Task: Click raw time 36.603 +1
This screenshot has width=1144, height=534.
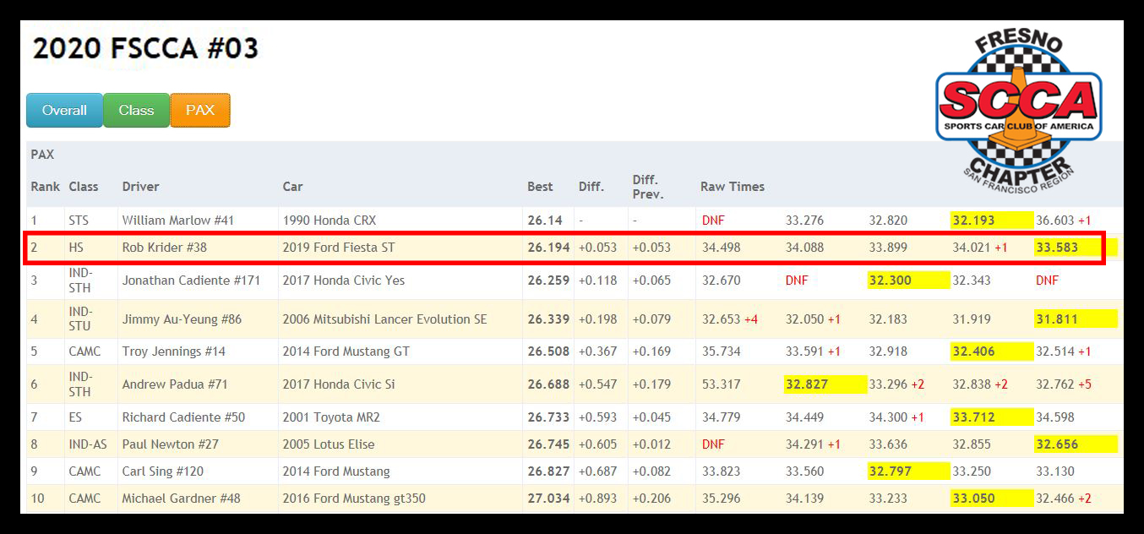Action: (x=1064, y=220)
